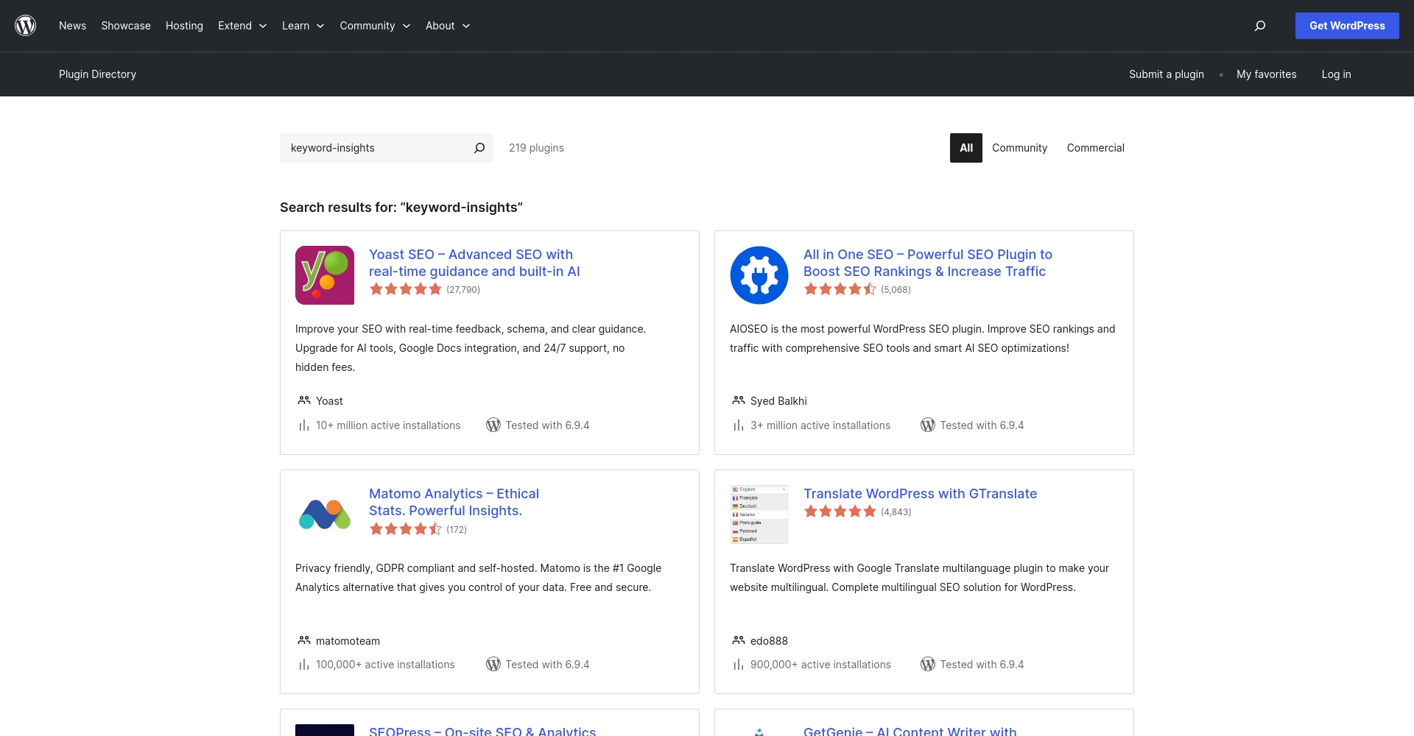Open the Community dropdown menu
The height and width of the screenshot is (736, 1414).
click(375, 26)
